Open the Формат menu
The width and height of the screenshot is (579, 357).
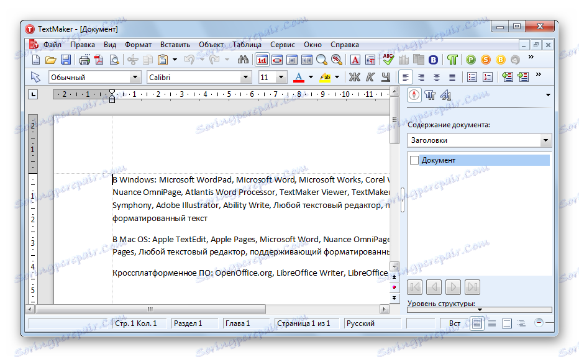point(138,45)
